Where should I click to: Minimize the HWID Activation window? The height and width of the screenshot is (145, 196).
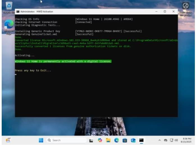(x=156, y=12)
